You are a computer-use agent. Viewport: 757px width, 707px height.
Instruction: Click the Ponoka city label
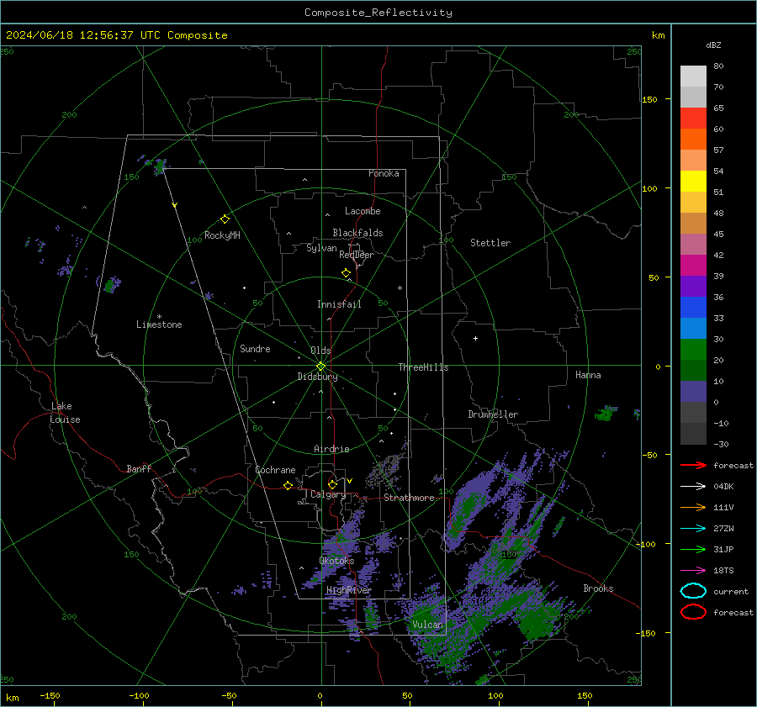384,173
